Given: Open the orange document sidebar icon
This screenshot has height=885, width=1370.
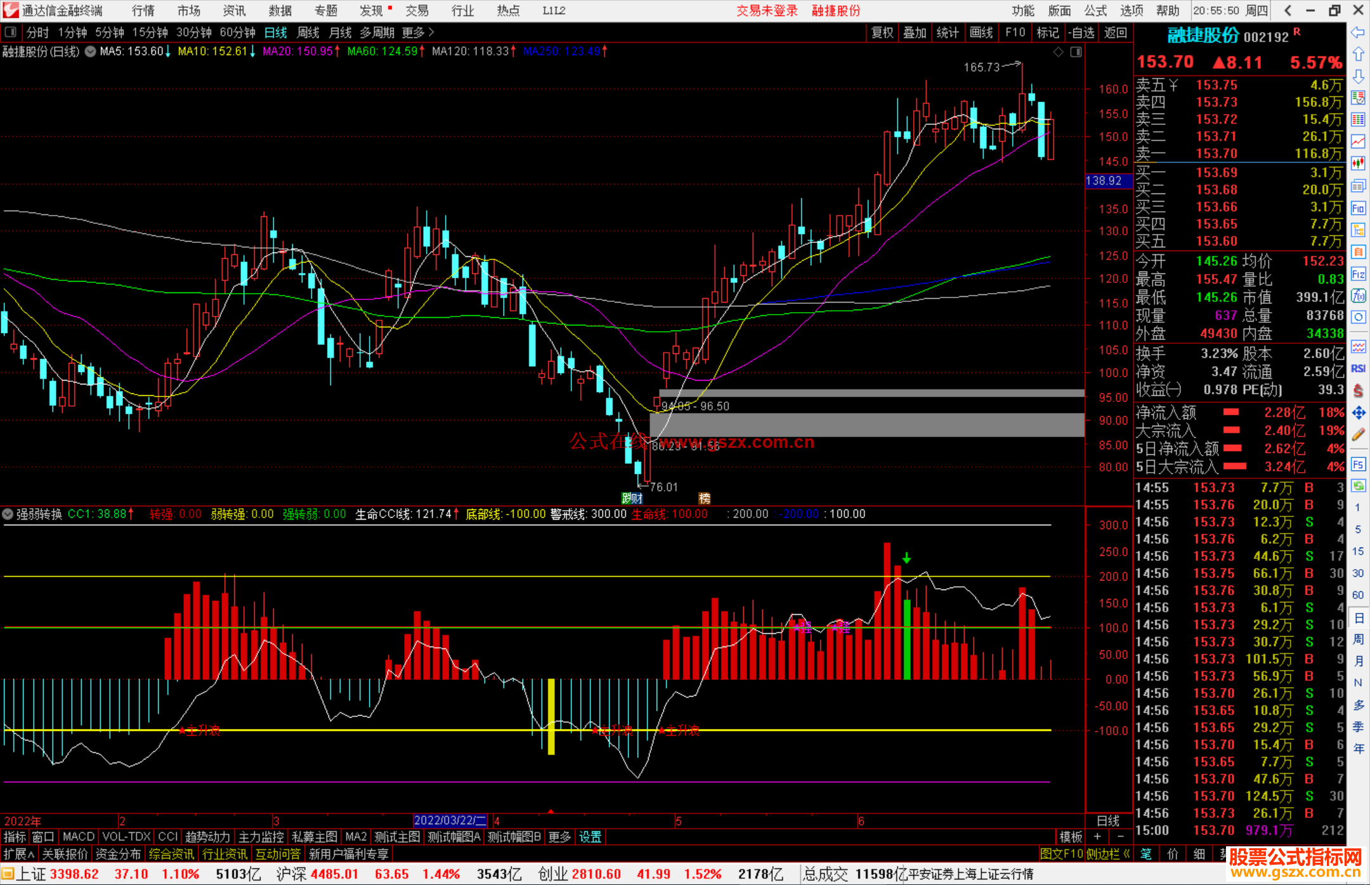Looking at the screenshot, I should tap(1358, 252).
